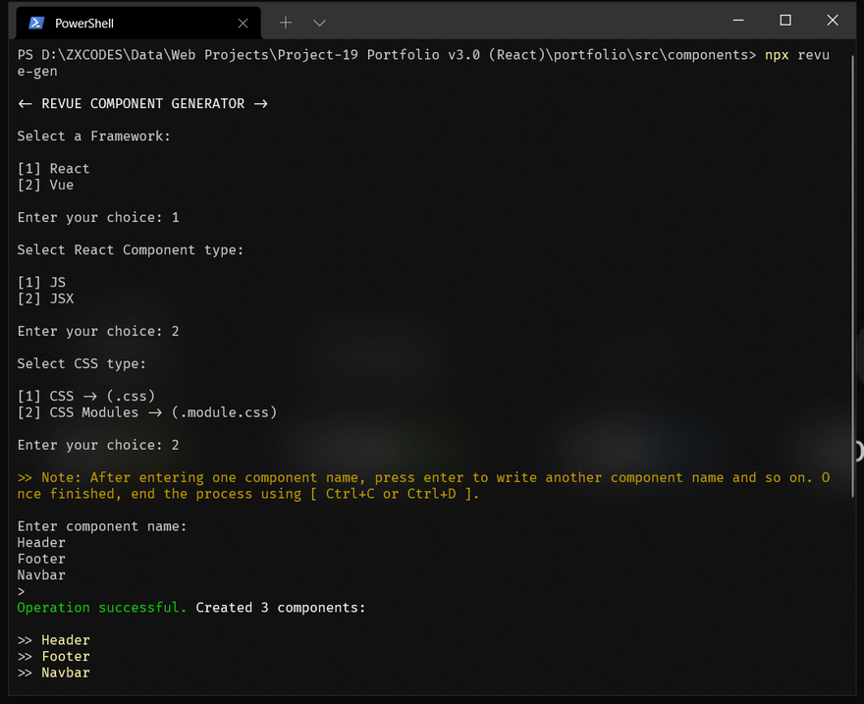Click the '[2] JSX' option line
Image resolution: width=864 pixels, height=704 pixels.
(x=45, y=298)
